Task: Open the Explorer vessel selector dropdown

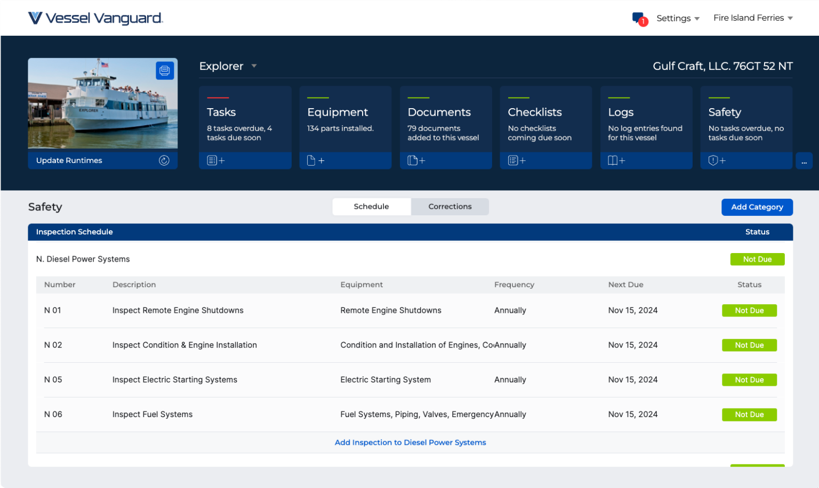Action: coord(228,66)
